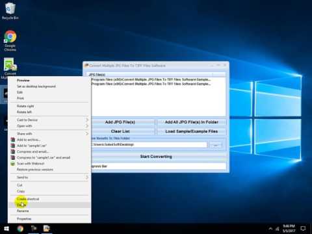This screenshot has width=312, height=234.
Task: Click WinRAR icon beside Add to archive
Action: pos(13,140)
